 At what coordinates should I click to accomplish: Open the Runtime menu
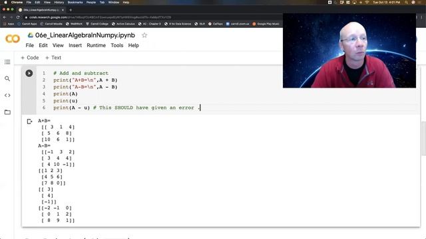click(96, 45)
